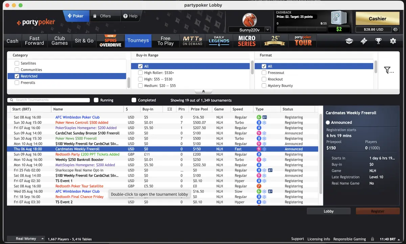
Task: Click the 6-max icon in the first AFC Wimbledon row
Action: pyautogui.click(x=259, y=117)
